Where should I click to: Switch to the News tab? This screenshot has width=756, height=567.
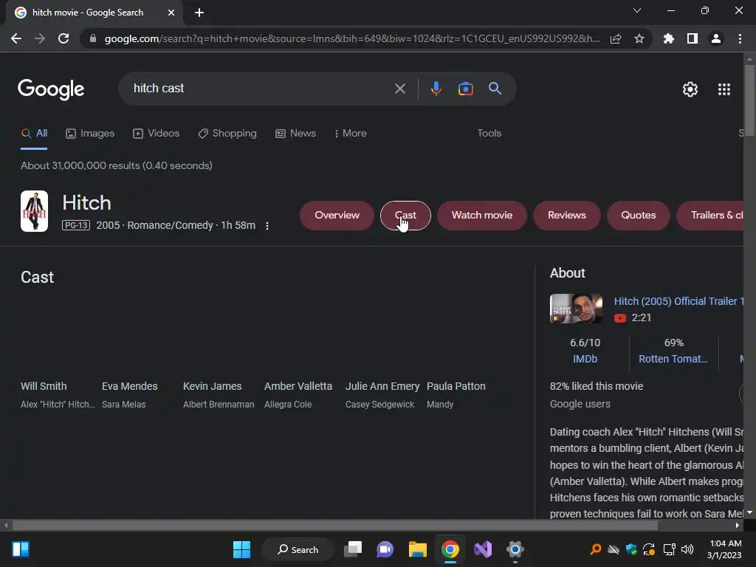tap(295, 134)
